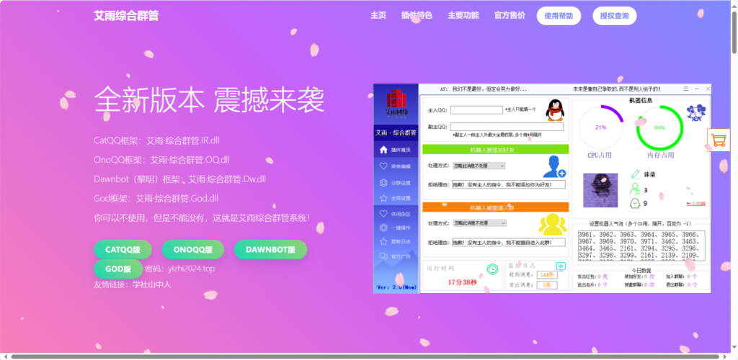Image resolution: width=738 pixels, height=360 pixels.
Task: Click the horizontal scrollbar at page bottom
Action: [366, 356]
